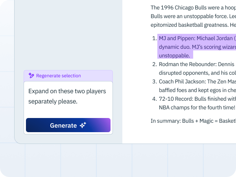Click the sparkle icon on Generate button
The height and width of the screenshot is (177, 236).
(x=83, y=125)
